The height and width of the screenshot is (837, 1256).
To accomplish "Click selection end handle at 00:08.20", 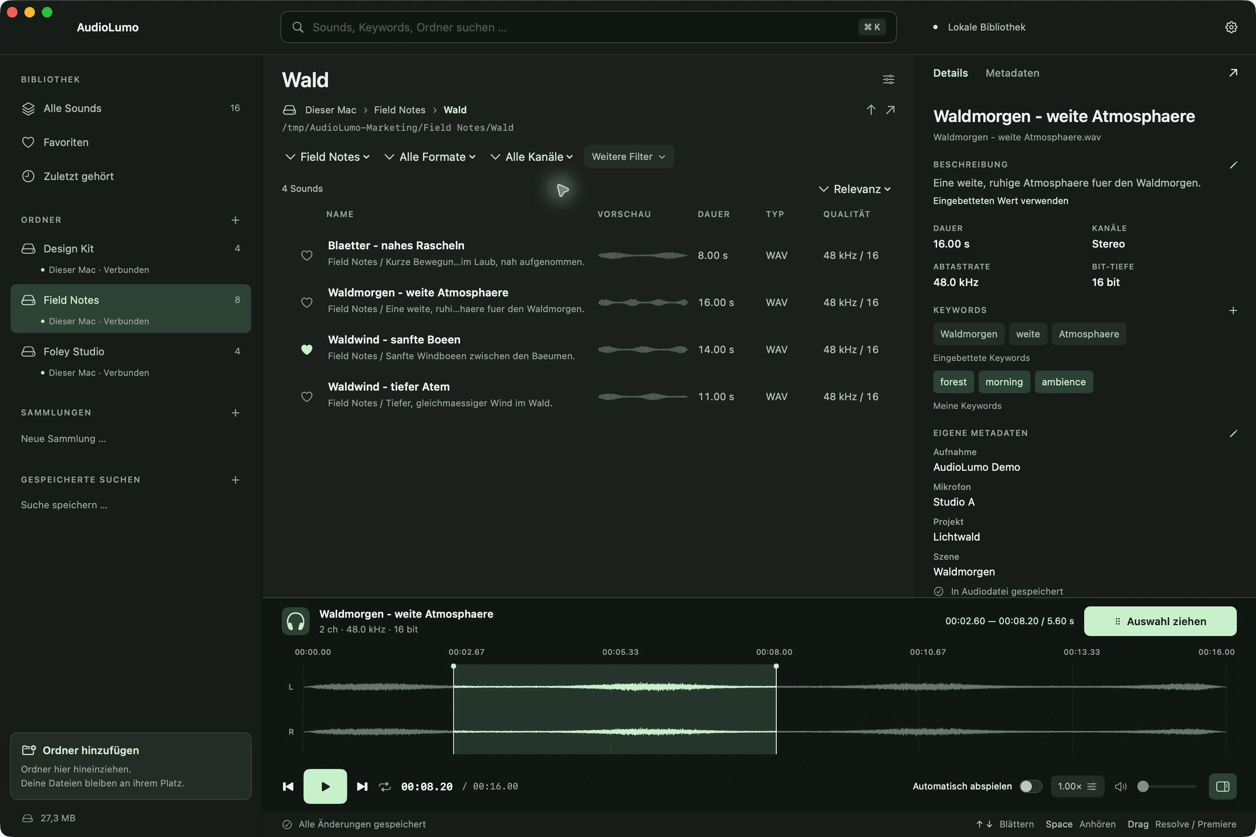I will pos(776,666).
